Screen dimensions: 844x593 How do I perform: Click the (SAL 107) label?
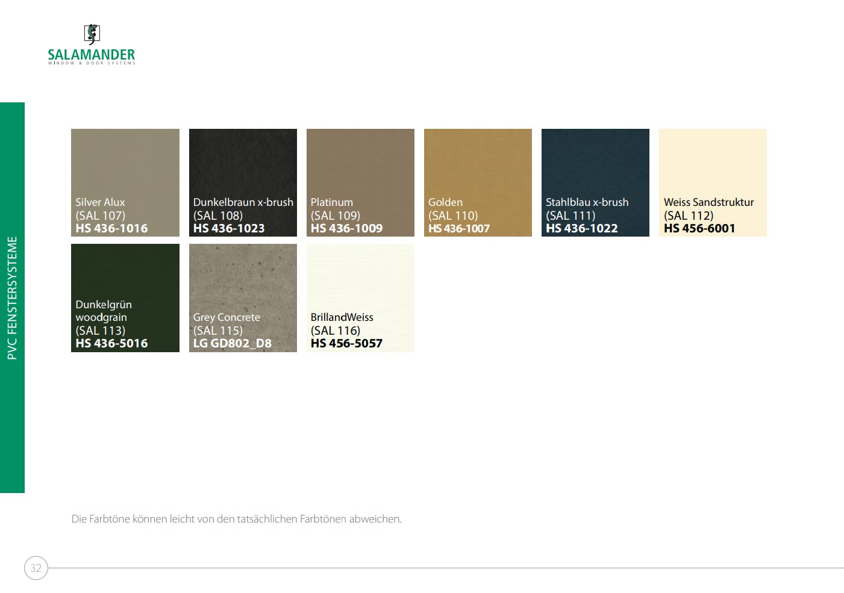point(100,216)
